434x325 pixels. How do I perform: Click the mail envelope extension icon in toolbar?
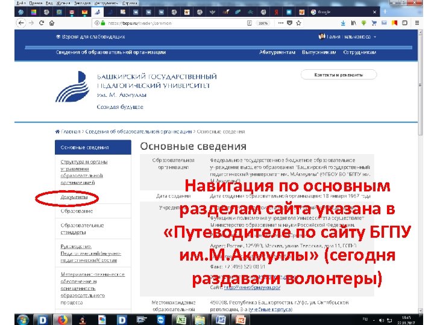pyautogui.click(x=384, y=23)
